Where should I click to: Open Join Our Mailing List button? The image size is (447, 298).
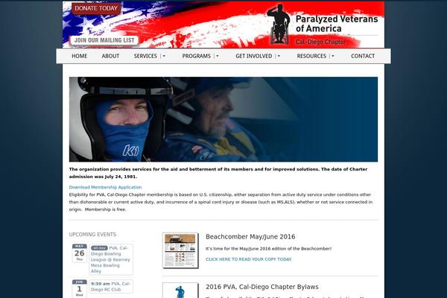(x=104, y=40)
